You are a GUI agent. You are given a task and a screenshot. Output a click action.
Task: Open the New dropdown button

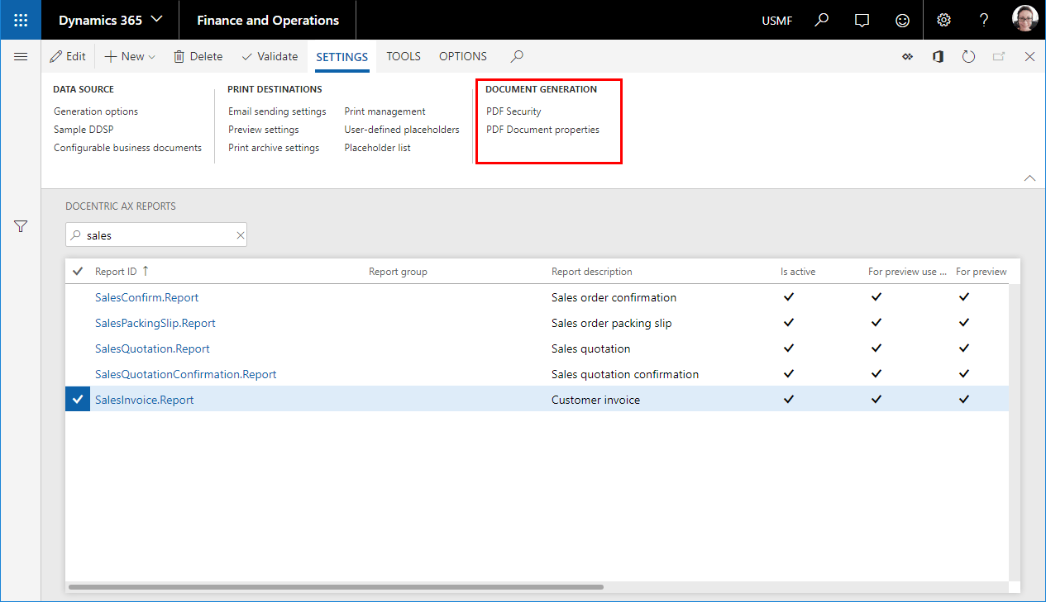(130, 56)
